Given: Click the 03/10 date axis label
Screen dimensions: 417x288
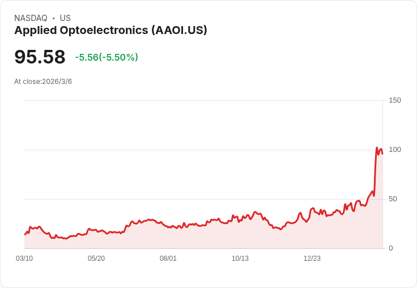Looking at the screenshot, I should click(24, 259).
